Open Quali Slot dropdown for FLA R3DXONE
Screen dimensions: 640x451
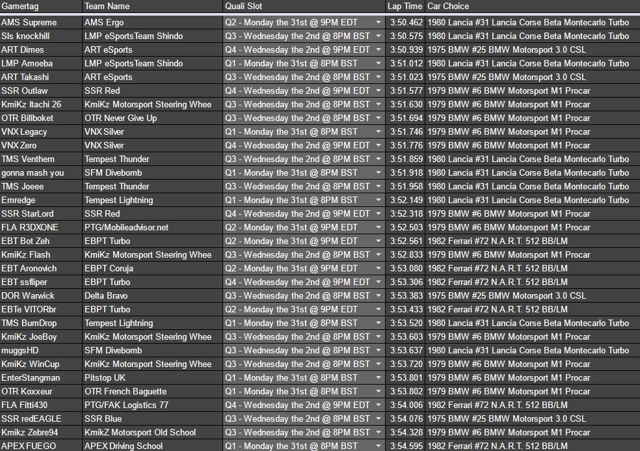pos(379,228)
